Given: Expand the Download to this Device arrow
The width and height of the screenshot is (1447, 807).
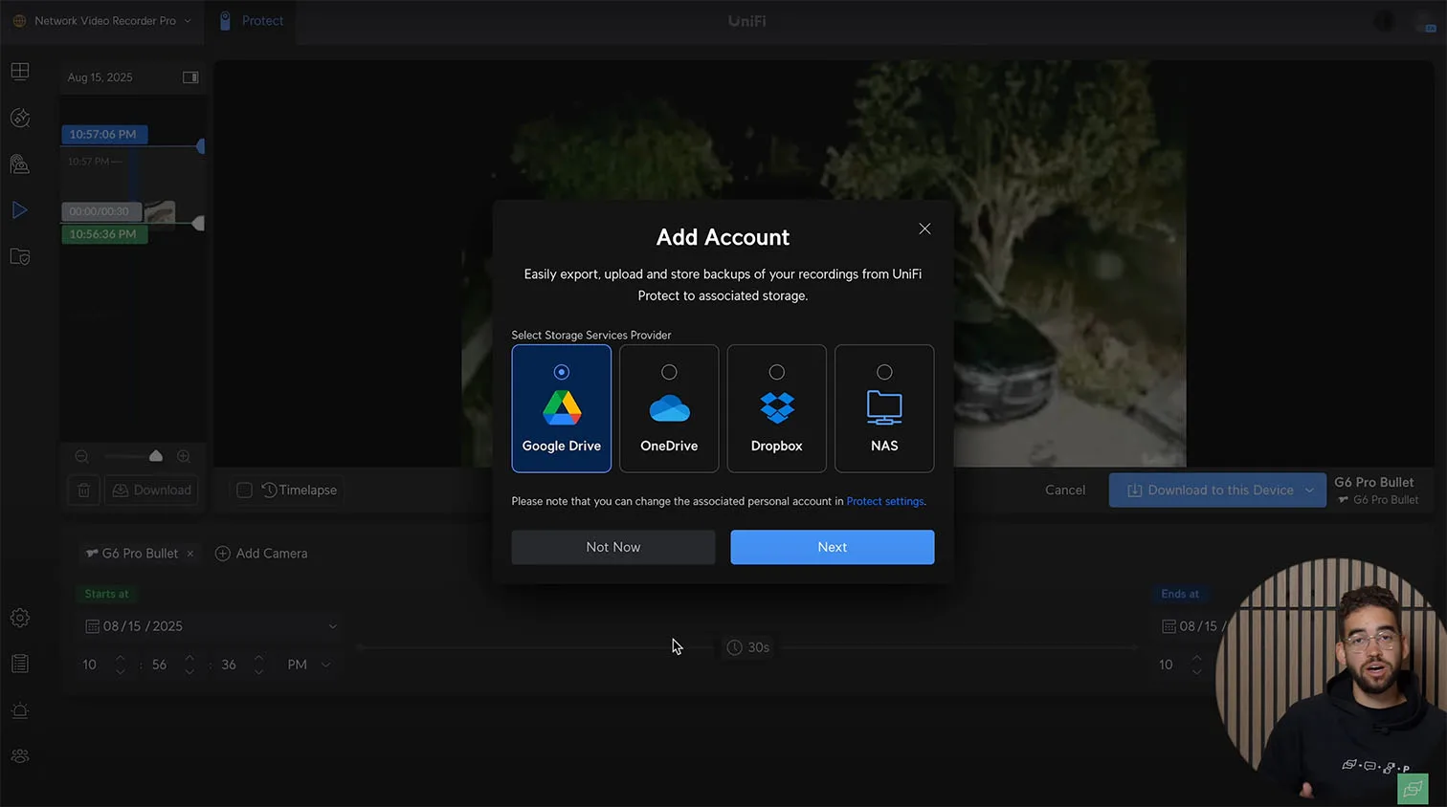Looking at the screenshot, I should [x=1309, y=491].
